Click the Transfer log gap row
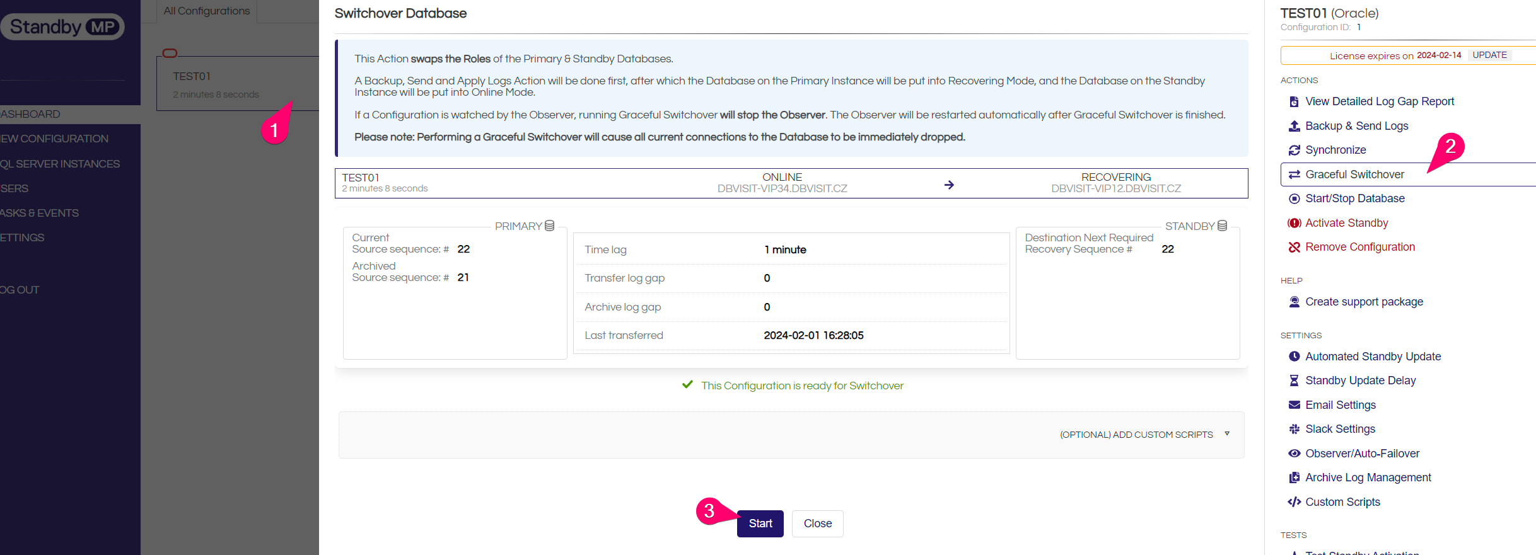This screenshot has width=1536, height=555. [x=791, y=278]
